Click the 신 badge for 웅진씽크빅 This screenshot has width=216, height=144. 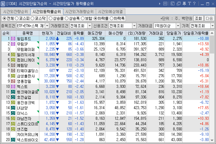13,103
